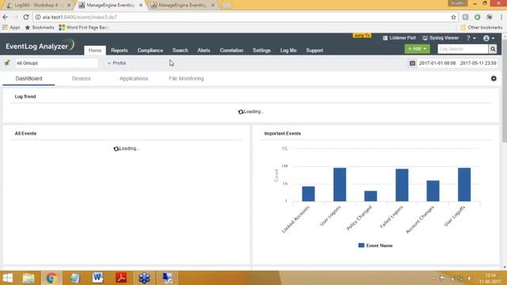Click the Chrome taskbar icon

tap(51, 278)
